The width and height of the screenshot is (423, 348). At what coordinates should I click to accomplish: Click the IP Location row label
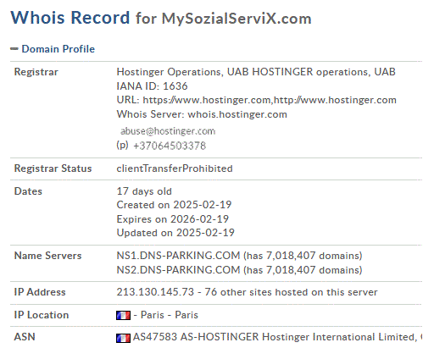tap(42, 315)
